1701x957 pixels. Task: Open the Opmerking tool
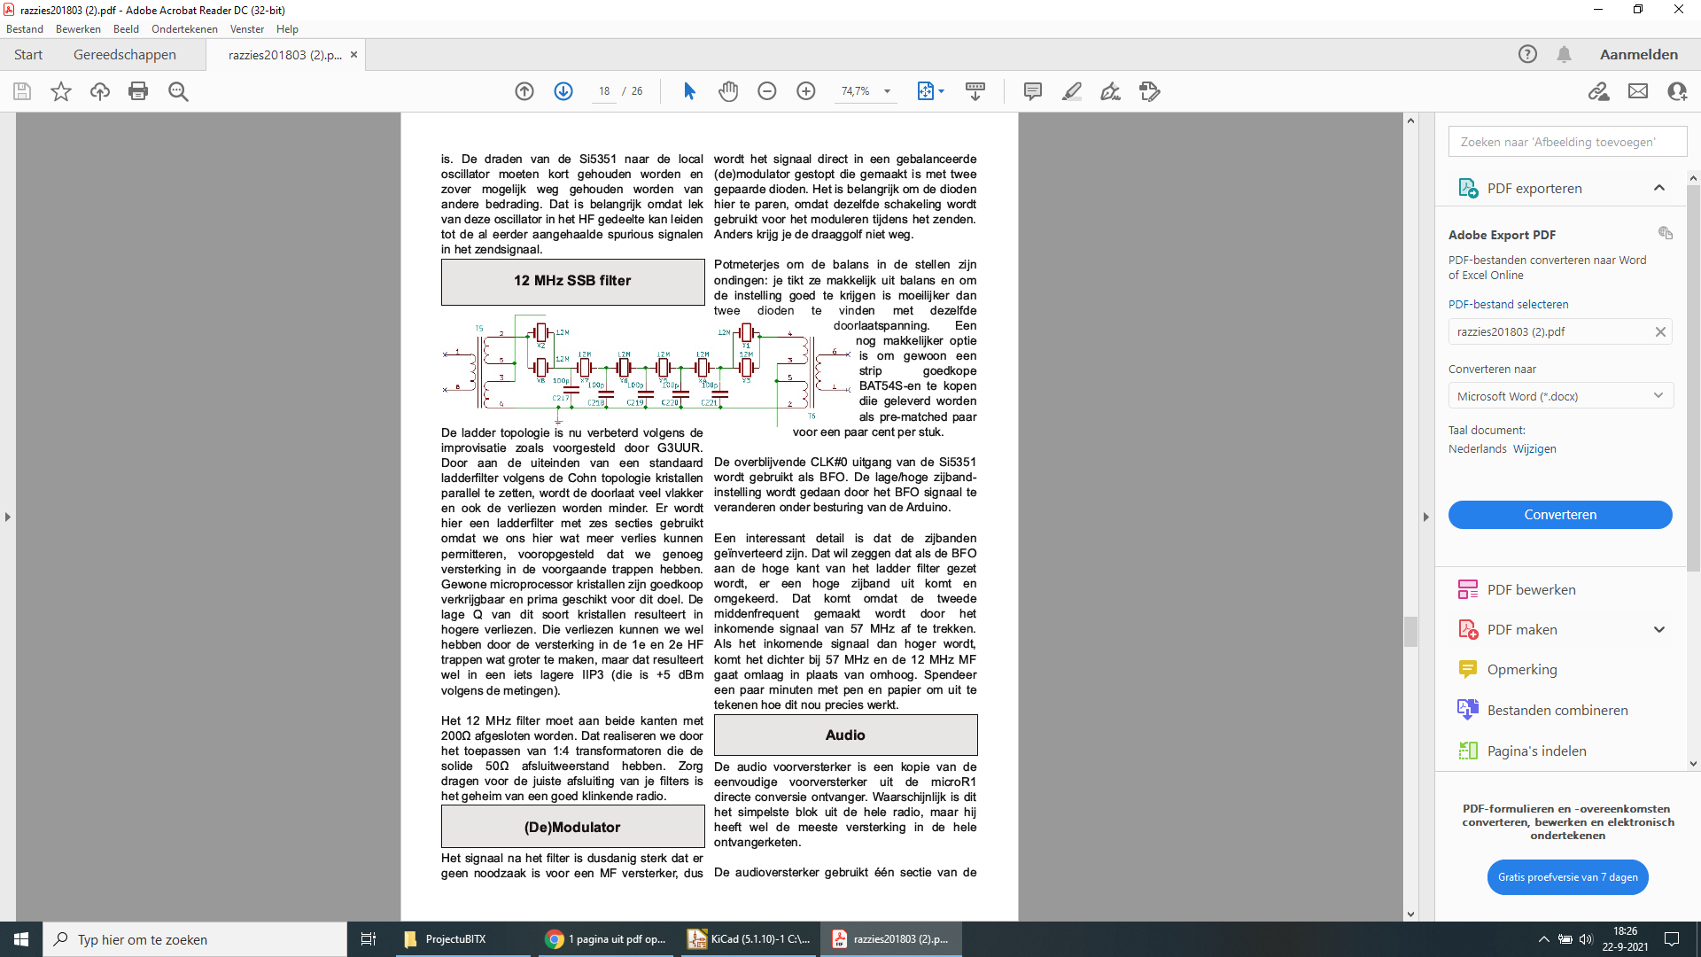coord(1522,670)
